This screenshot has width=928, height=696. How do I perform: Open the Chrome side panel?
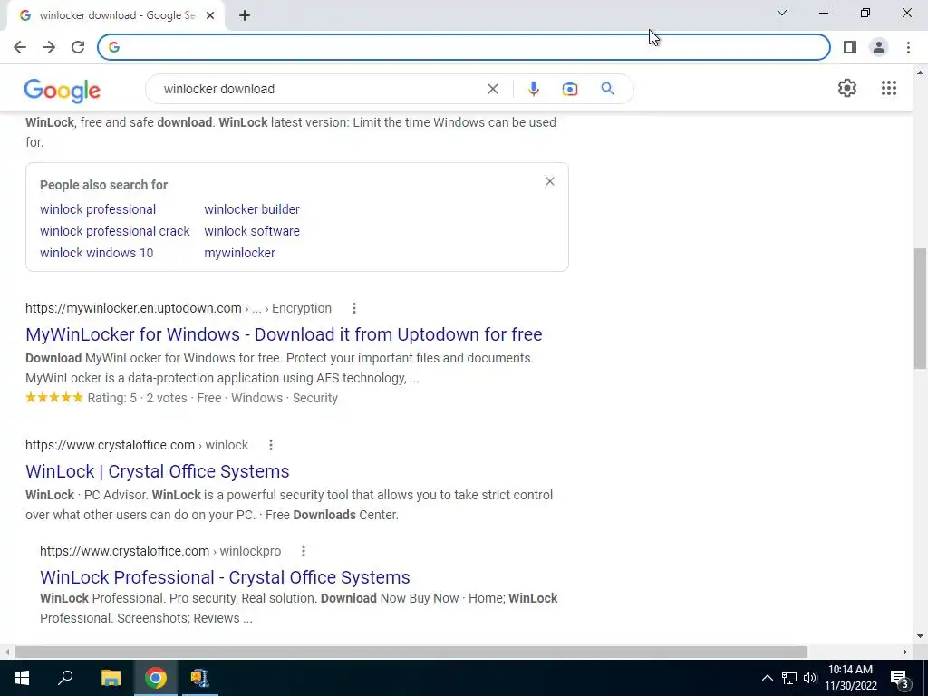click(850, 47)
